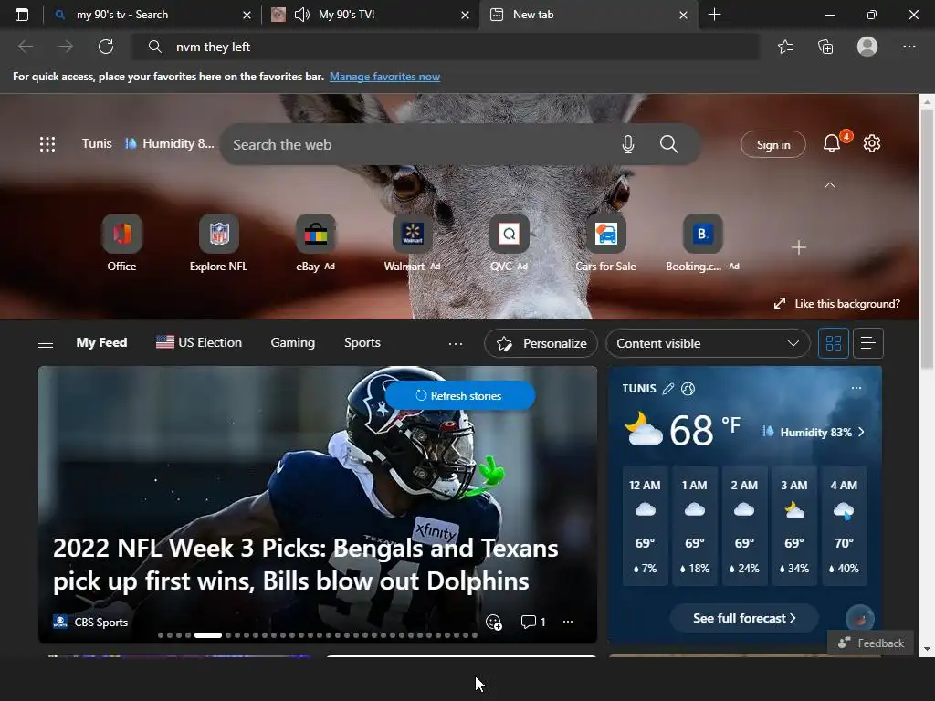Open See full forecast
935x701 pixels.
coord(743,618)
